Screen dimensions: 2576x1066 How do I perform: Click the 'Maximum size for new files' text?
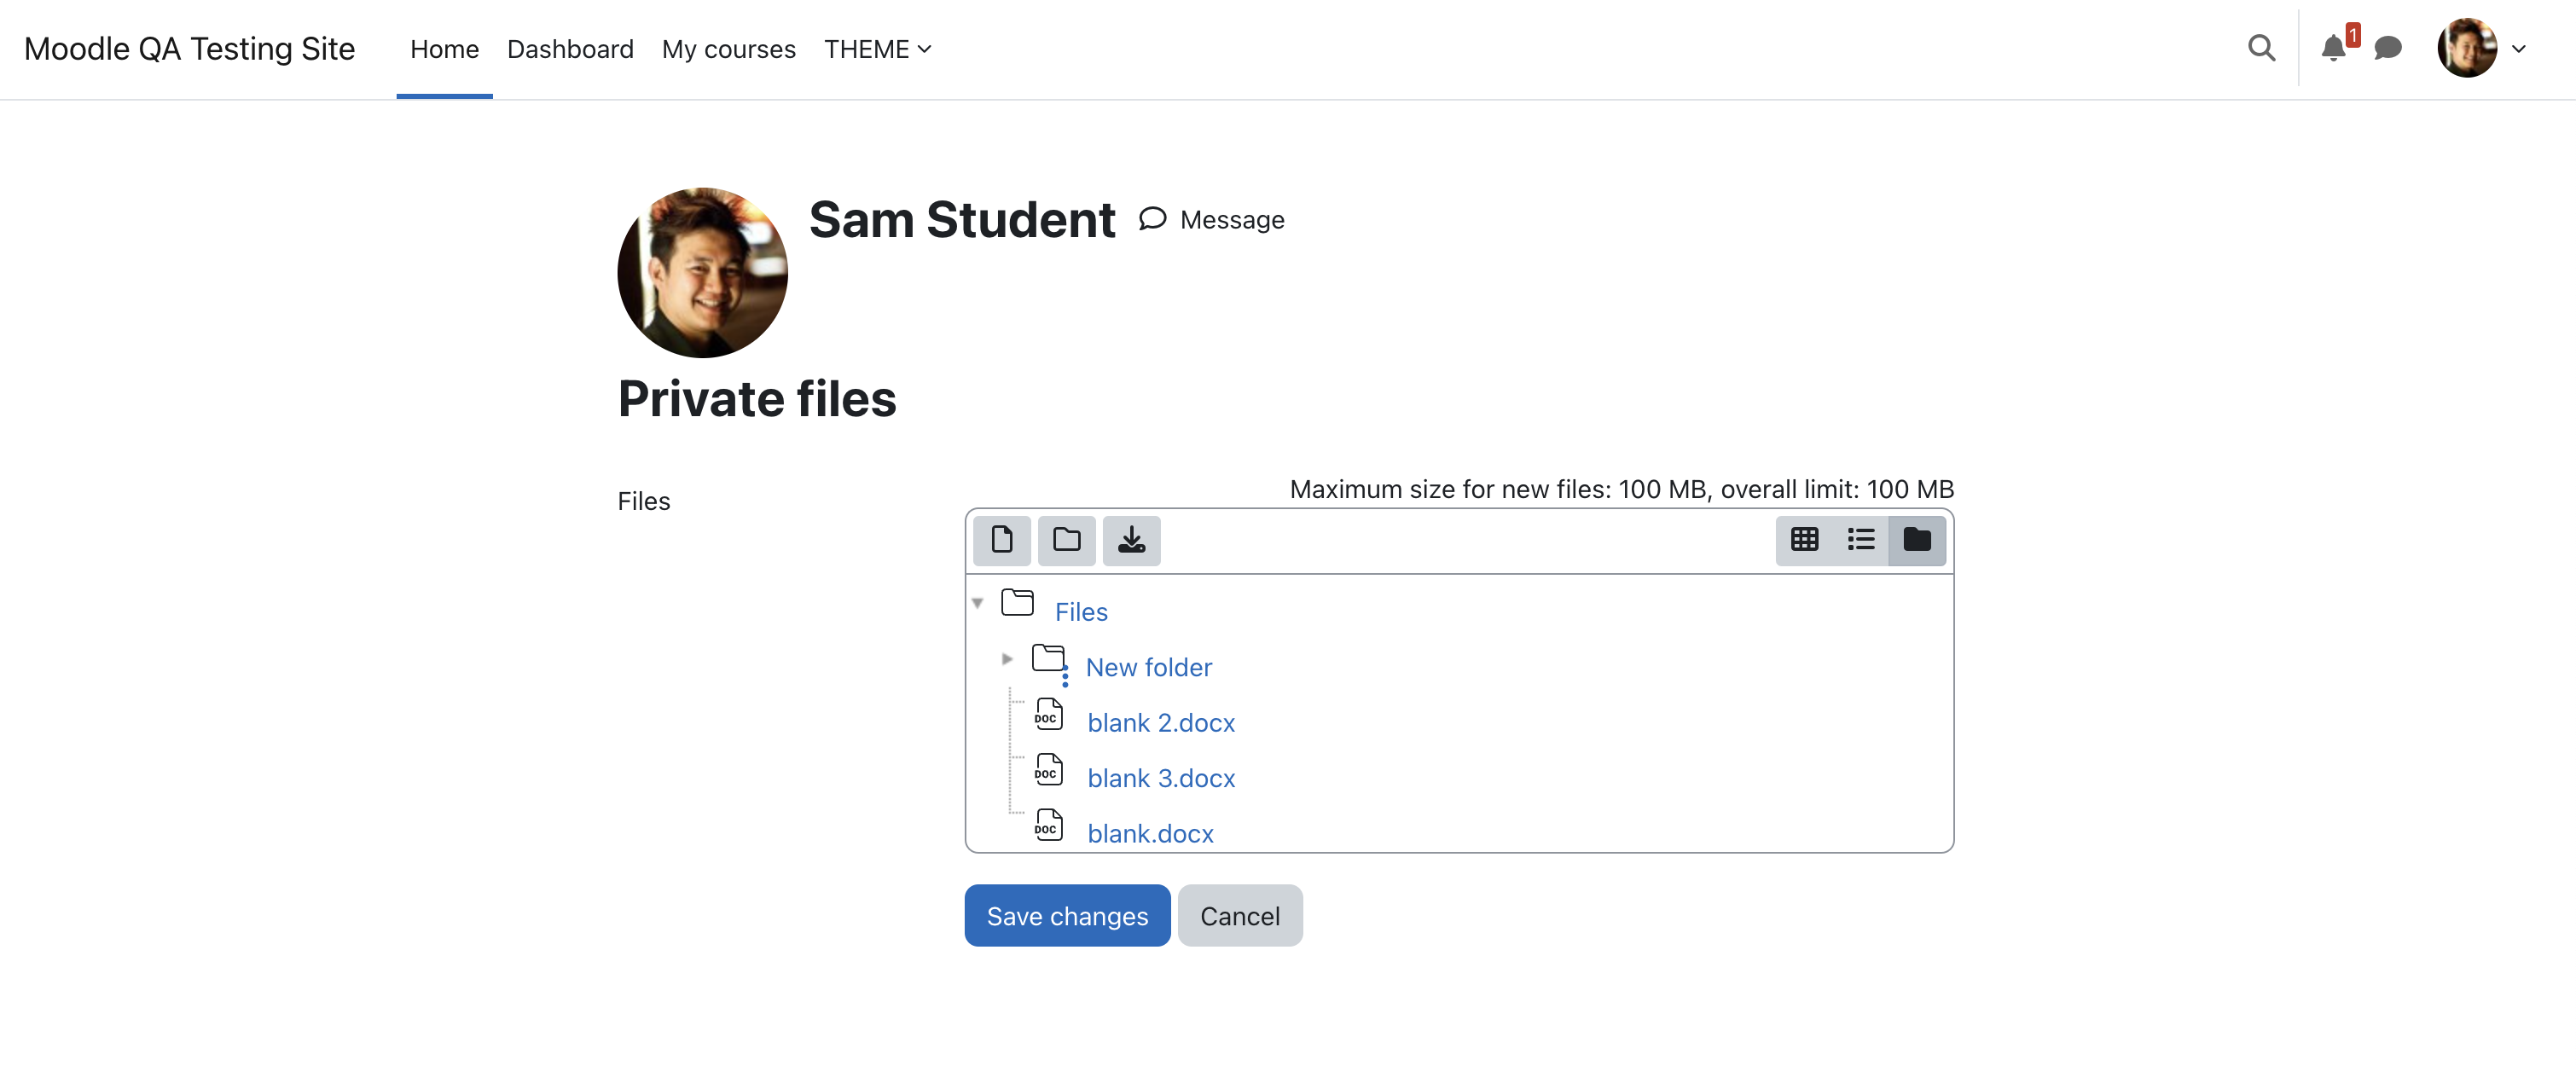coord(1621,489)
